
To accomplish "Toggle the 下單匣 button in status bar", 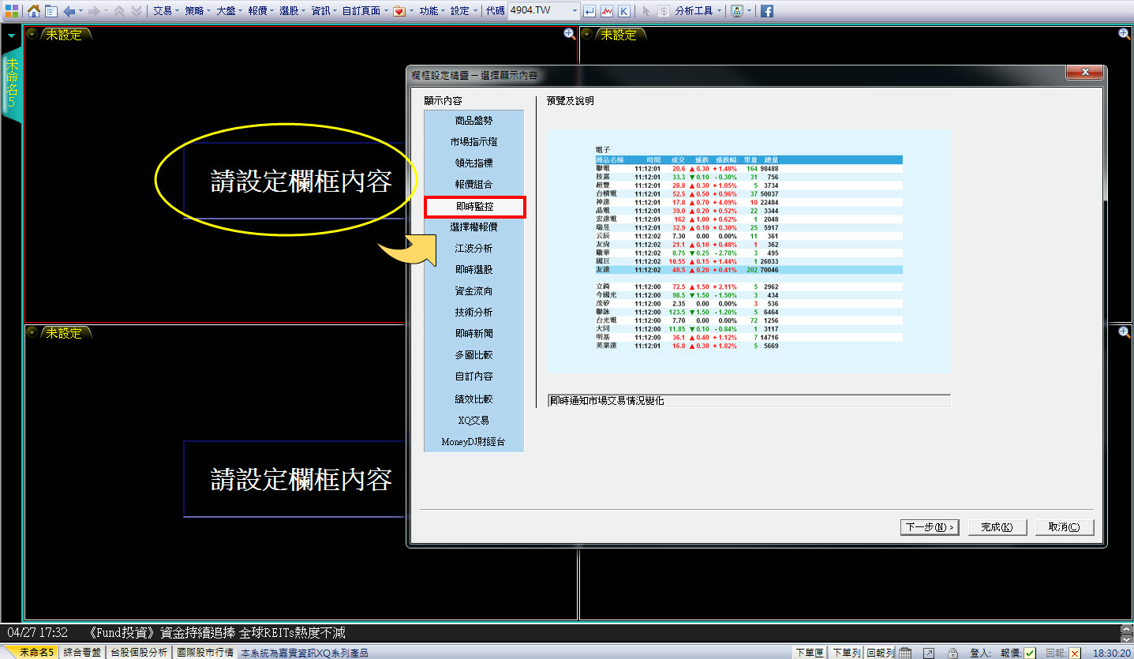I will (810, 653).
